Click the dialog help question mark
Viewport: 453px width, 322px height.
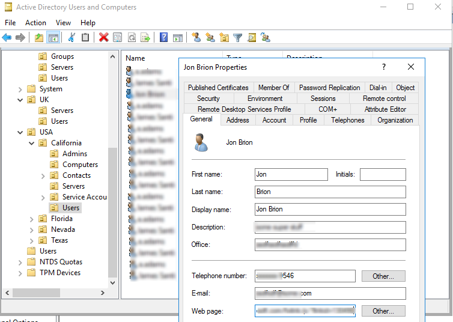(x=384, y=67)
